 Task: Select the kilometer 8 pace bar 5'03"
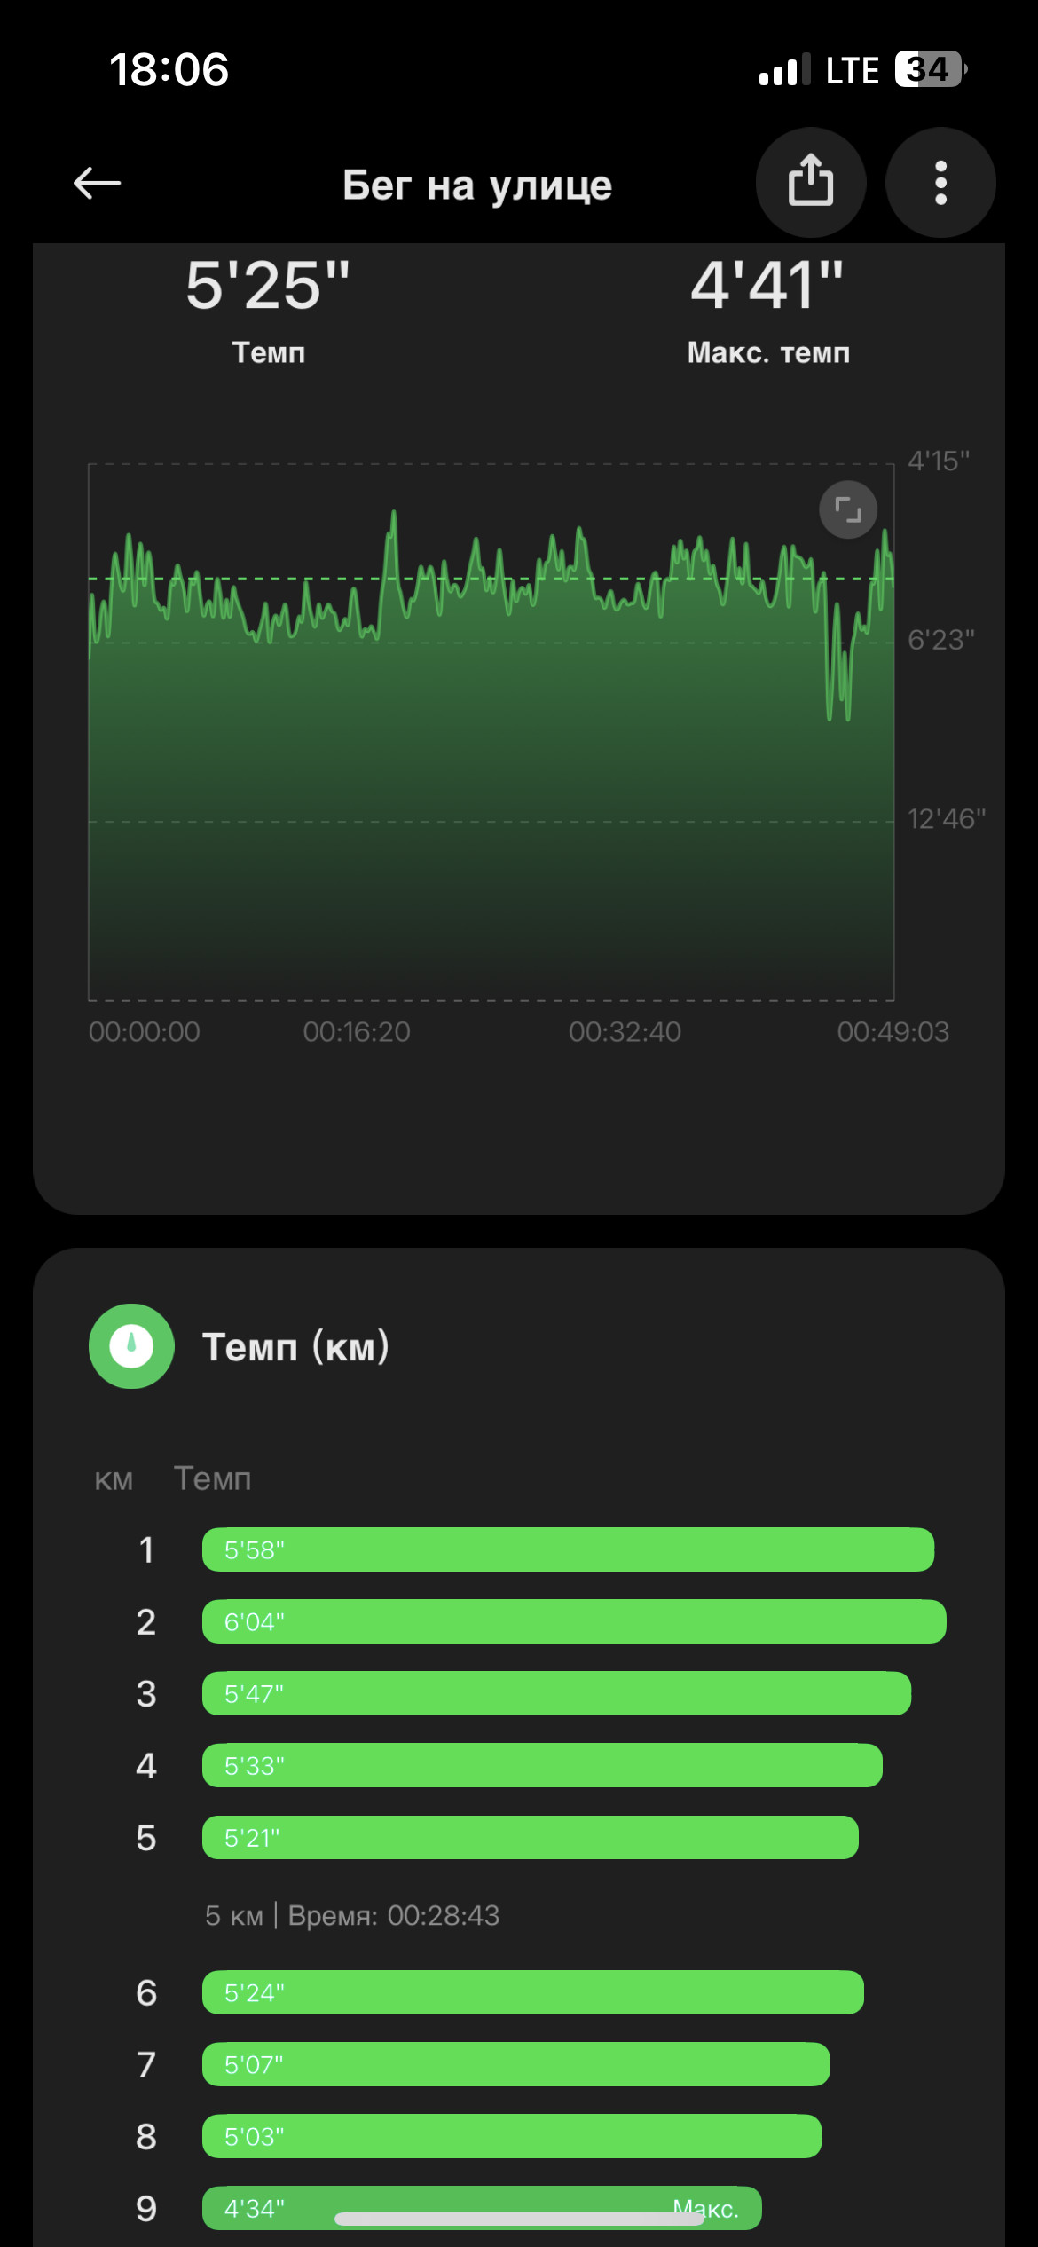coord(512,2136)
